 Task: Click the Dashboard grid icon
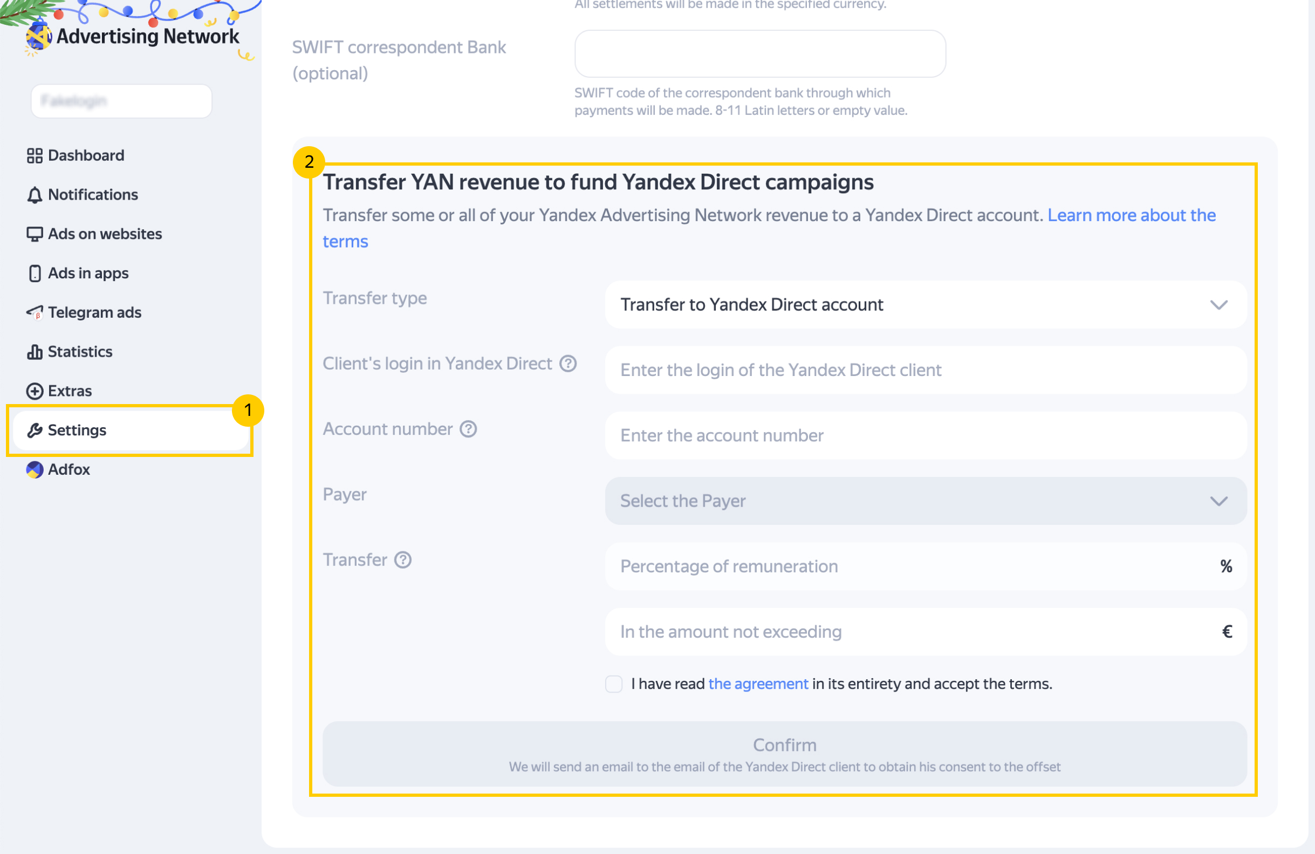35,156
